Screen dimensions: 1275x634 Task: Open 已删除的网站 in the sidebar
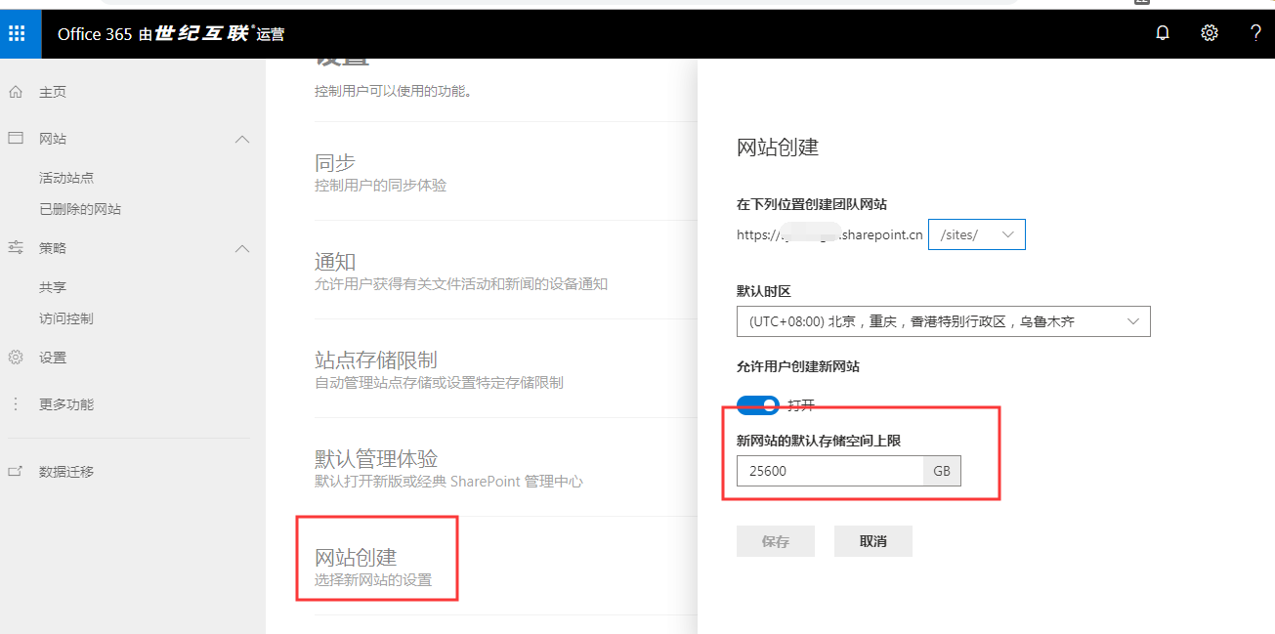tap(80, 209)
